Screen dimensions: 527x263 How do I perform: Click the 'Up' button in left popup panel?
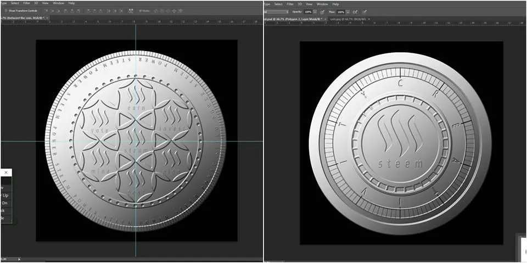tap(5, 195)
